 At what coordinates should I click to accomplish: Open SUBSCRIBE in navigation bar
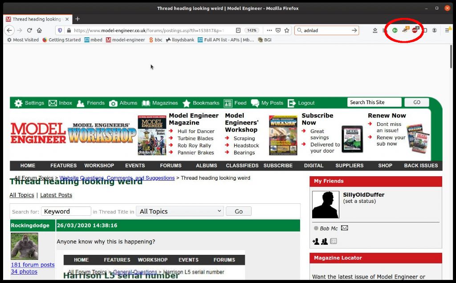(278, 166)
